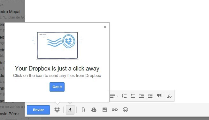Viewport: 209px width, 120px height.
Task: Insert a photo icon
Action: click(x=104, y=109)
